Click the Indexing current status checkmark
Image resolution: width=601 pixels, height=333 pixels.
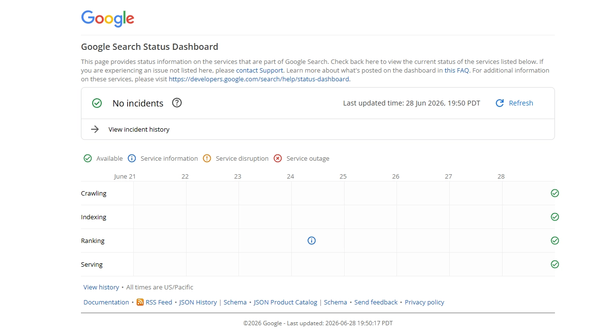click(555, 217)
